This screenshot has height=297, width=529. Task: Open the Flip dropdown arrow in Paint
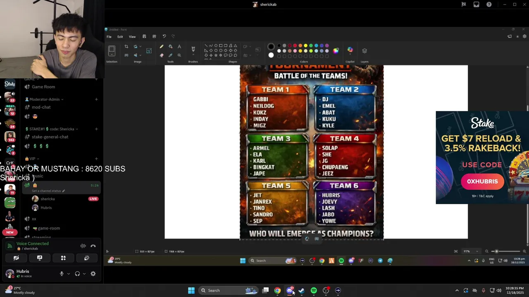[140, 55]
